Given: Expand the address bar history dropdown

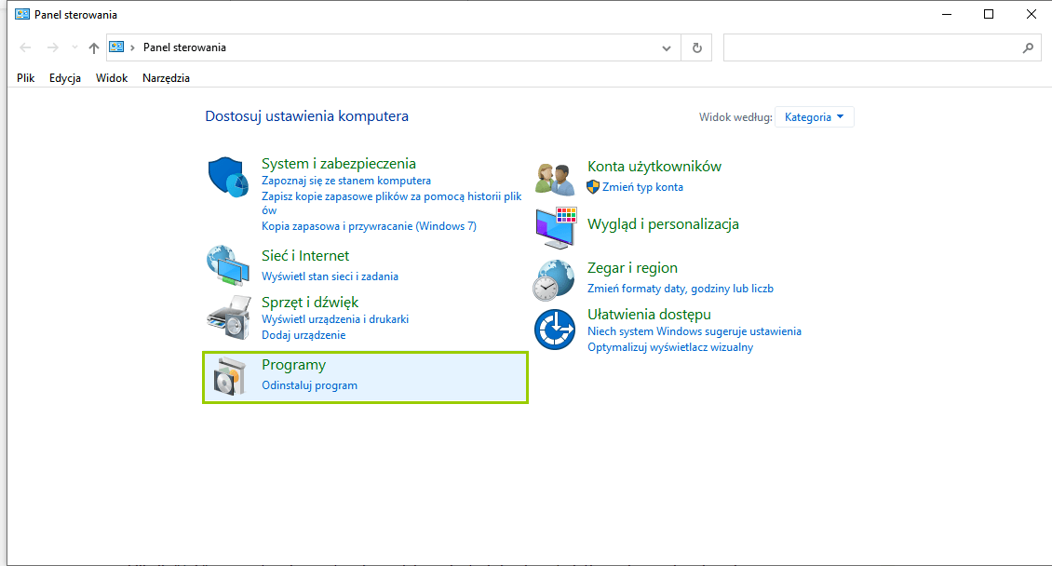Looking at the screenshot, I should tap(667, 47).
